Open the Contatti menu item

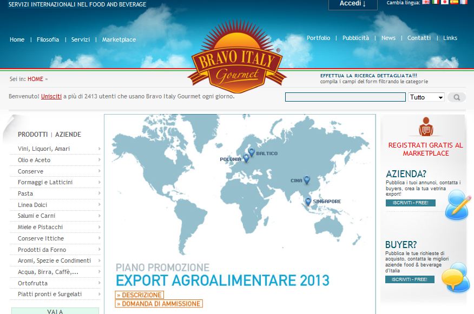tap(419, 38)
